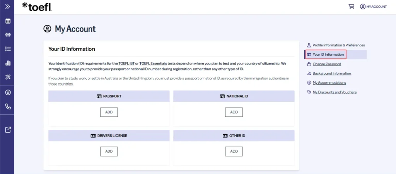The image size is (396, 174).
Task: Open the checklist icon in sidebar
Action: [x=8, y=49]
